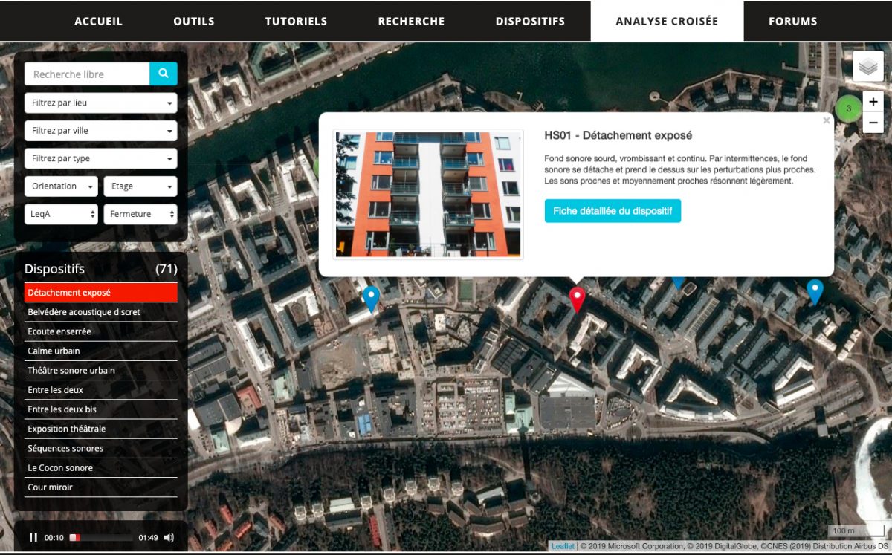The image size is (892, 555).
Task: Click the green cluster marker labeled 3
Action: point(848,108)
